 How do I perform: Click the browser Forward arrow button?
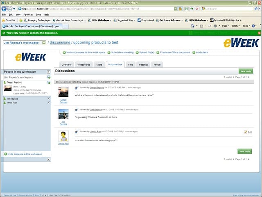(x=10, y=9)
